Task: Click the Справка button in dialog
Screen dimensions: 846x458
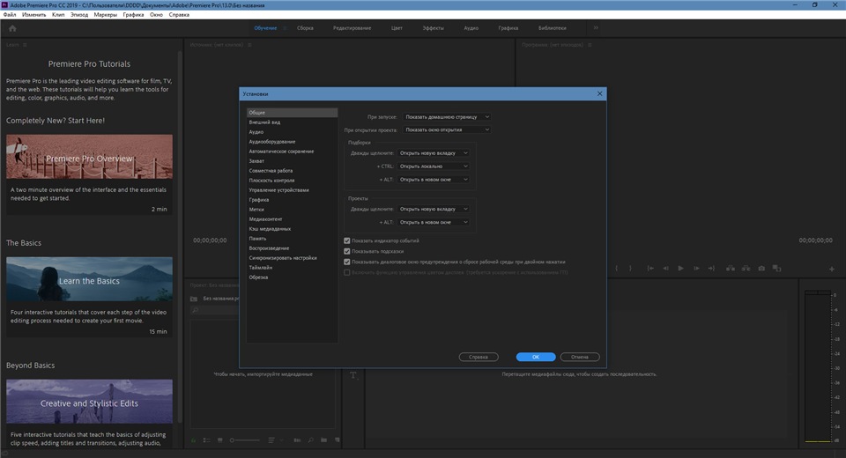Action: (479, 357)
